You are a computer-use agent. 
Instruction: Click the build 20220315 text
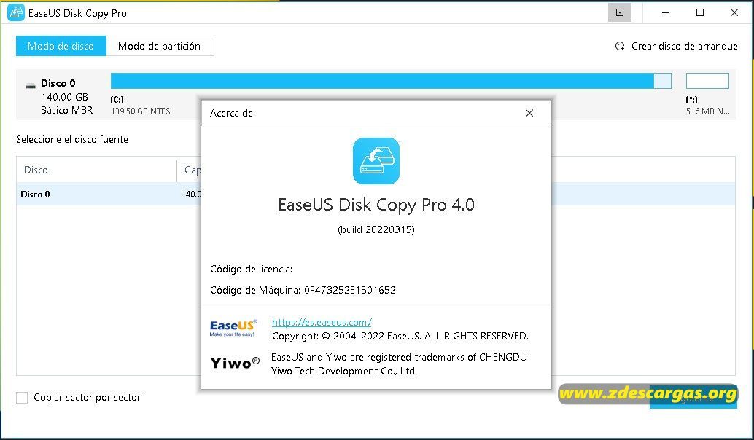[x=376, y=229]
